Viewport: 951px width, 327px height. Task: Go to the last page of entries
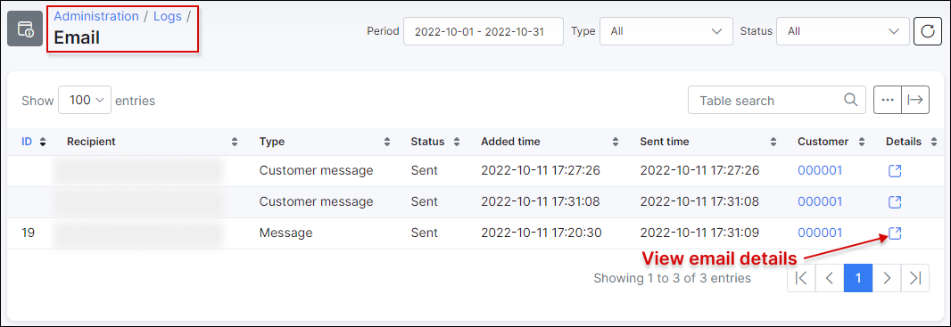[915, 278]
